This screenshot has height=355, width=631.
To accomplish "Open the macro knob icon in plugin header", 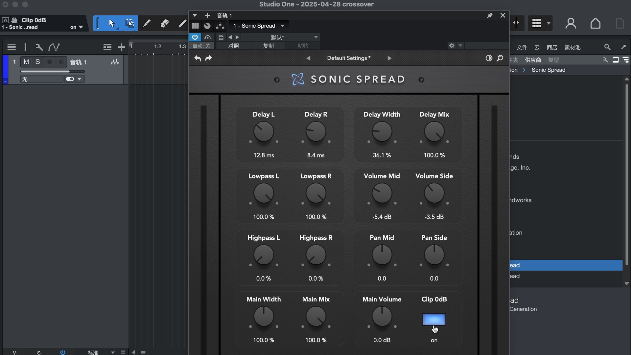I will [x=207, y=26].
